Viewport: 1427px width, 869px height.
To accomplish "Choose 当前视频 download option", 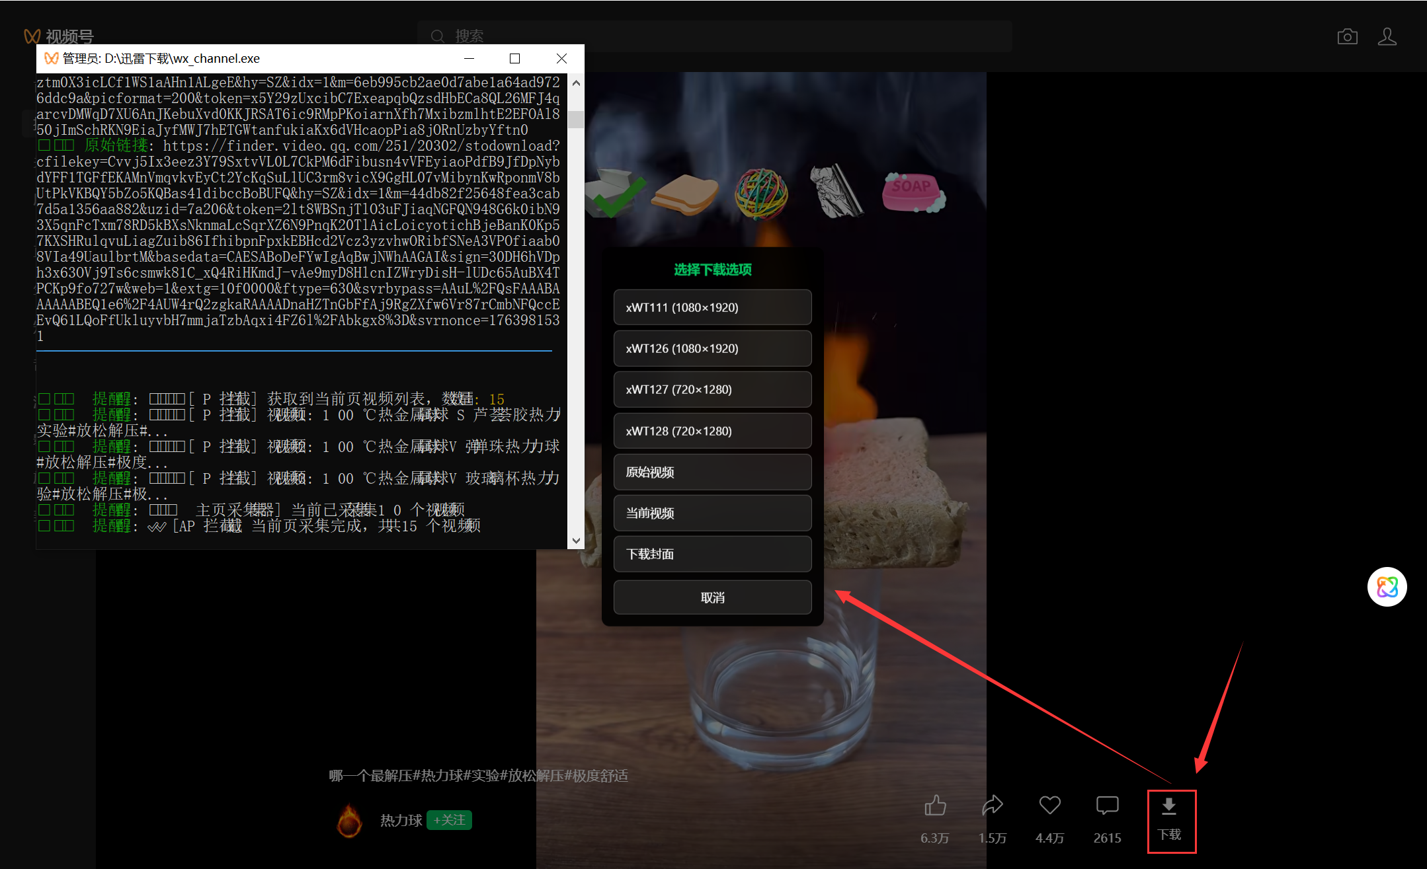I will [x=712, y=513].
